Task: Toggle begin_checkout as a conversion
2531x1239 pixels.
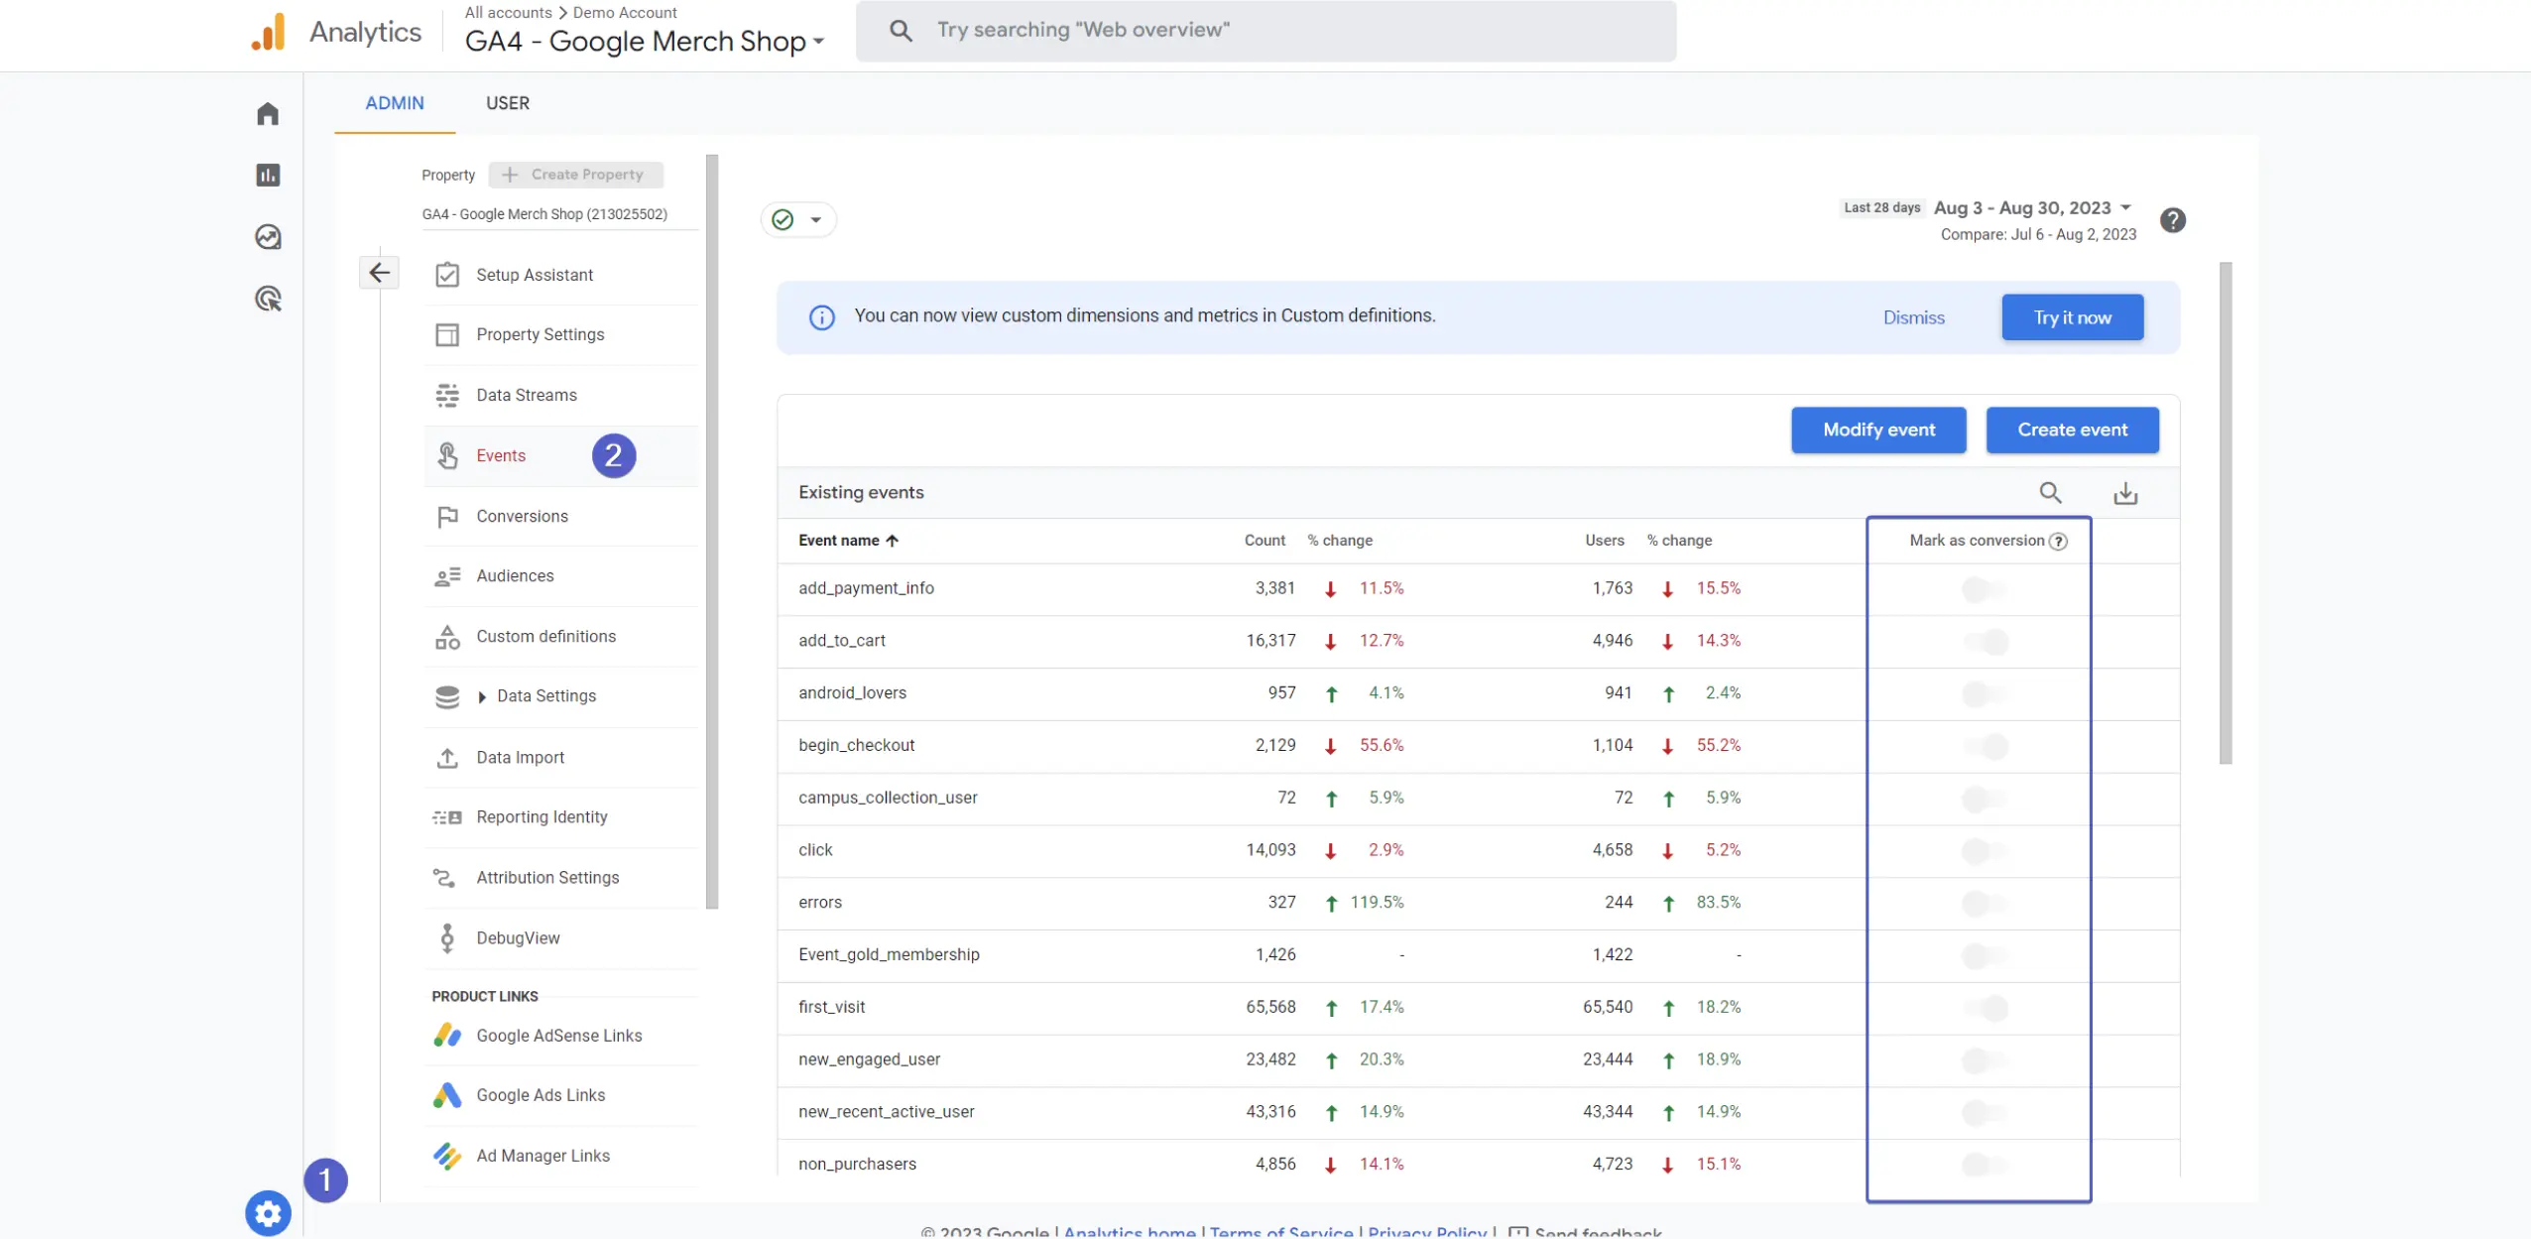Action: pyautogui.click(x=1988, y=746)
